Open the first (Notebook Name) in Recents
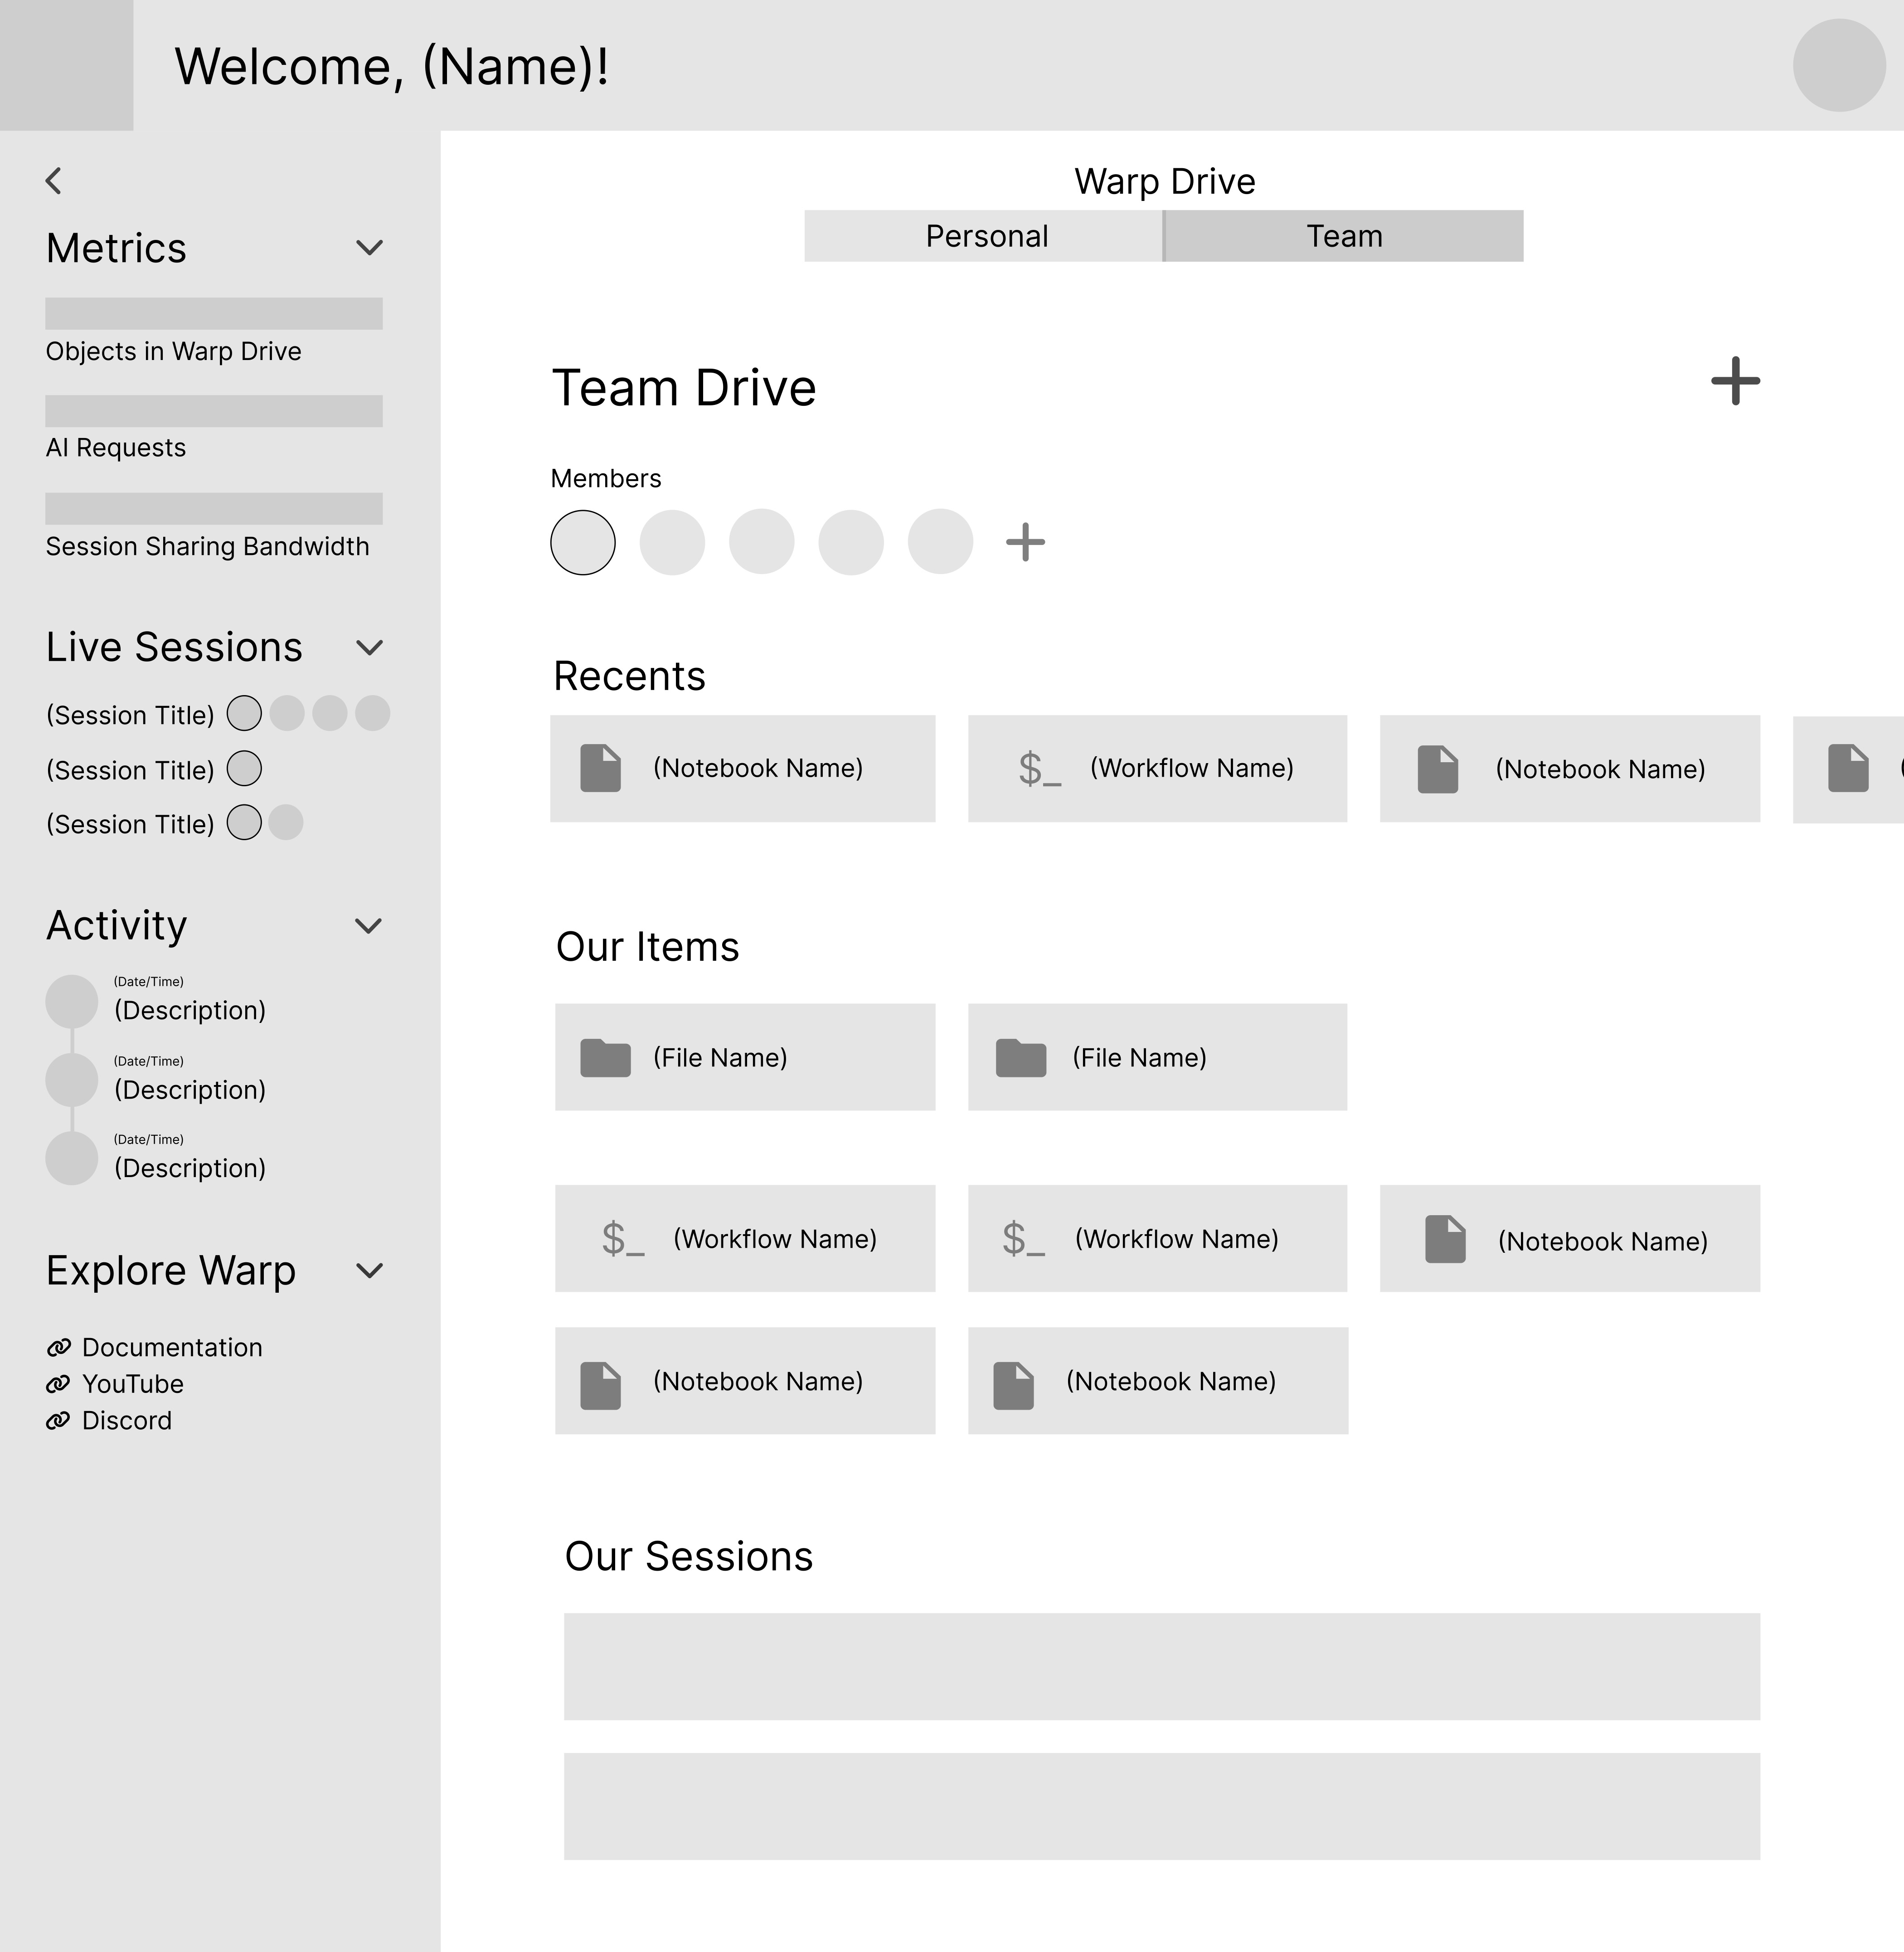1904x1952 pixels. tap(743, 768)
